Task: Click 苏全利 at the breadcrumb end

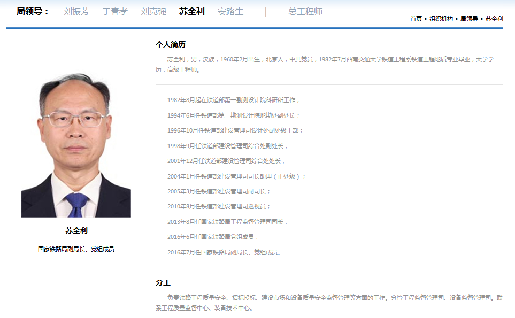Action: coord(494,19)
